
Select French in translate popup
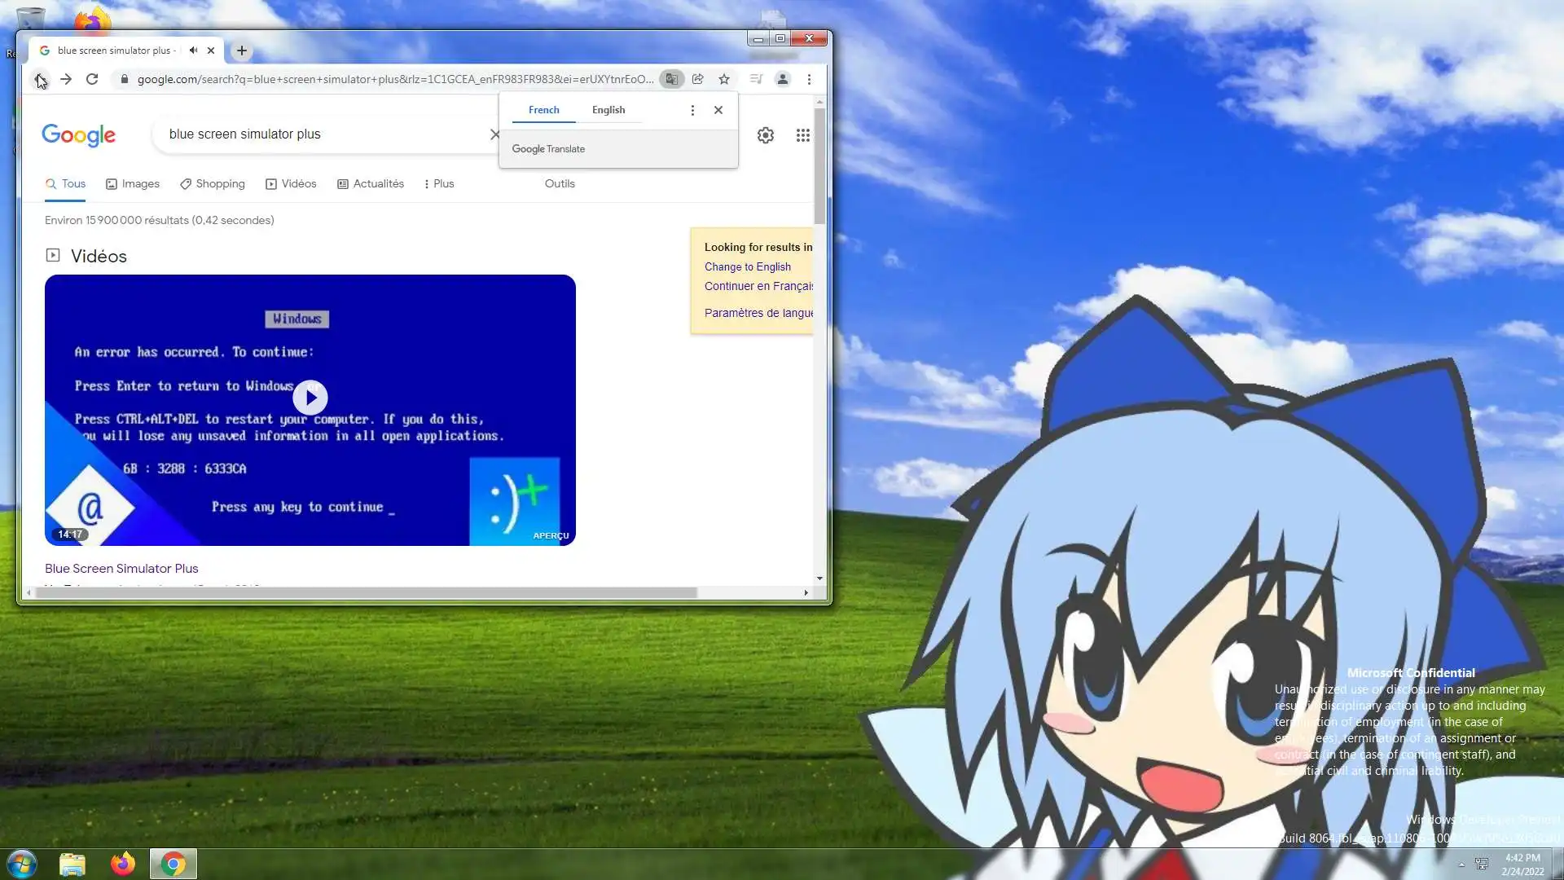[543, 110]
